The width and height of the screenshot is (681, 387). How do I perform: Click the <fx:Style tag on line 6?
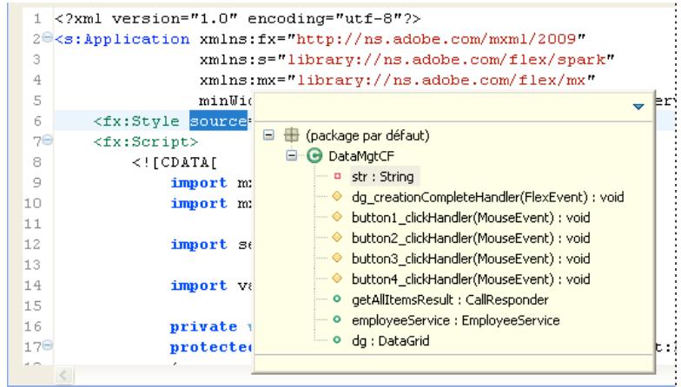click(x=136, y=121)
